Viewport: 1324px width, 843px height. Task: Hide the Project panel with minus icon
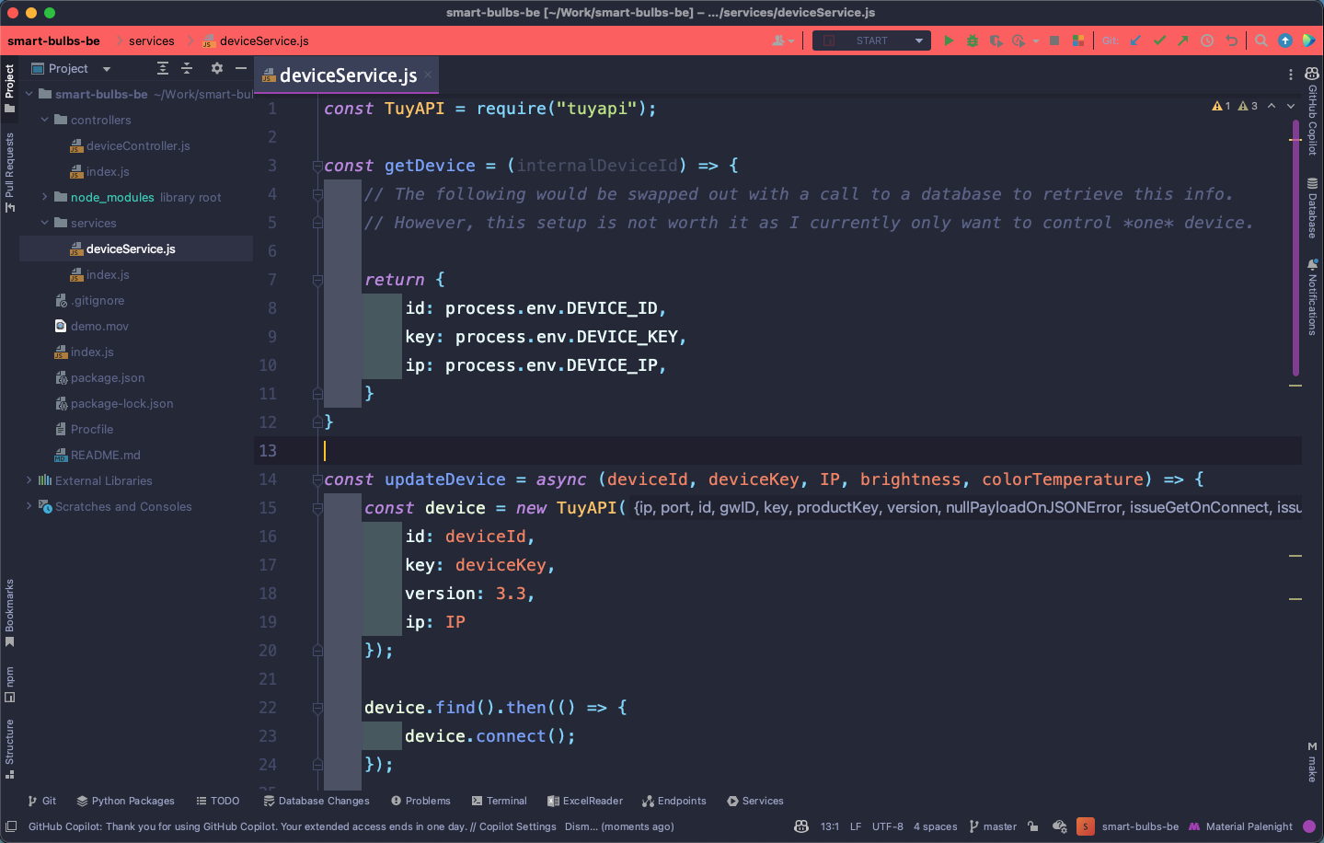click(x=241, y=68)
